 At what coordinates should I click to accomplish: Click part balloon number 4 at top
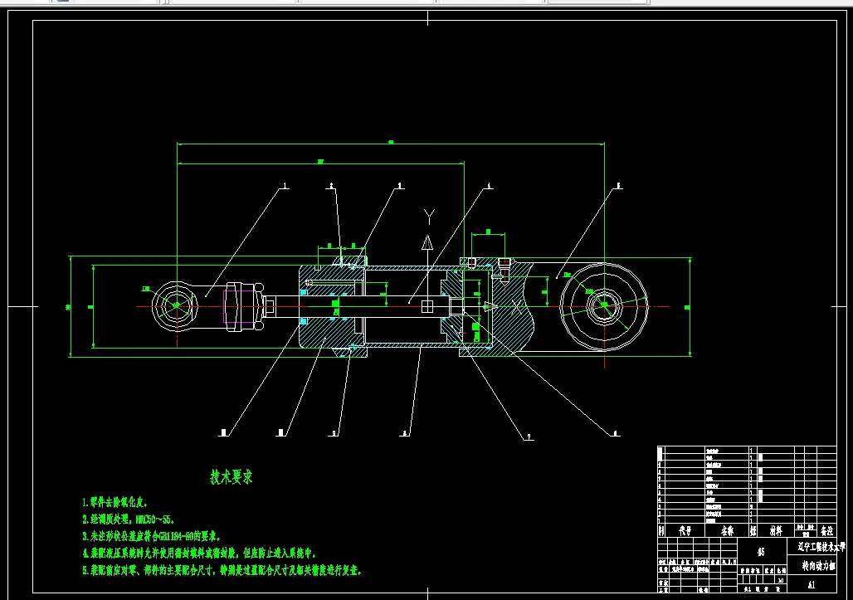489,186
